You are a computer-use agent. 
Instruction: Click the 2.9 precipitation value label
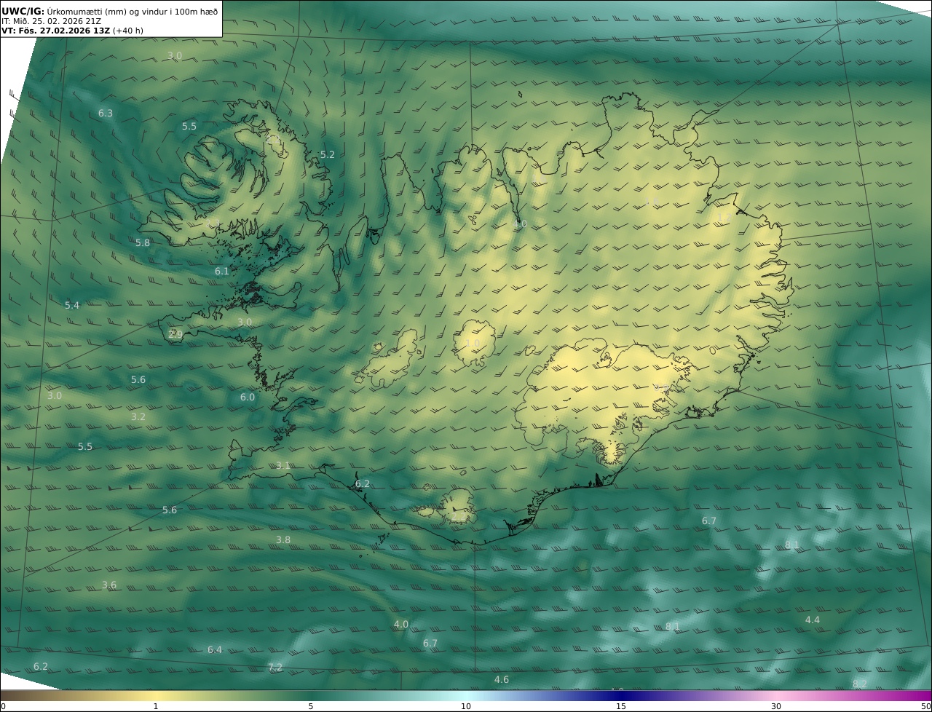tap(175, 334)
